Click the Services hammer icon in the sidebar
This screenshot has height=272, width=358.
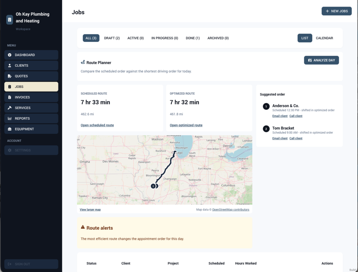[x=9, y=108]
